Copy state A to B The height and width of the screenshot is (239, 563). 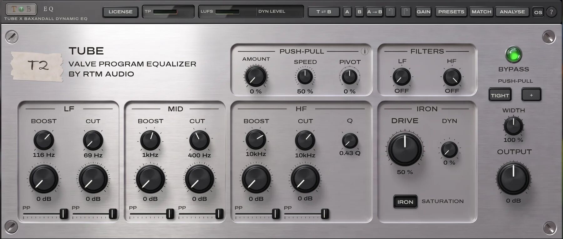[x=374, y=12]
